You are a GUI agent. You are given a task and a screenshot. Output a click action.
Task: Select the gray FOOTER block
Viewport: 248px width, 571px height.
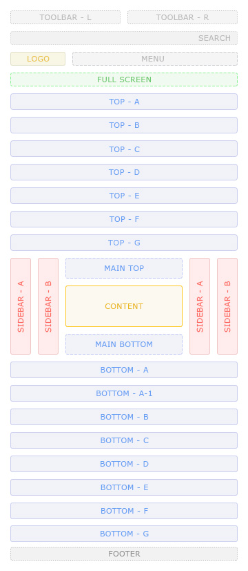pyautogui.click(x=124, y=554)
